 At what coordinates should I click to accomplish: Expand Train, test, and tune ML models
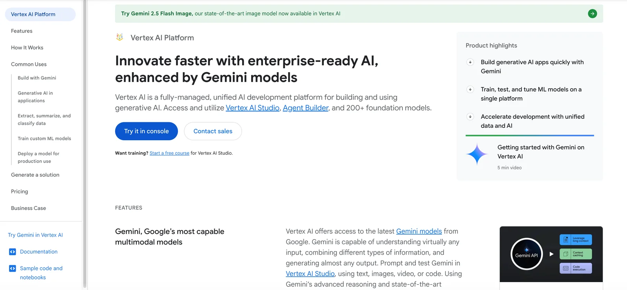[x=470, y=89]
